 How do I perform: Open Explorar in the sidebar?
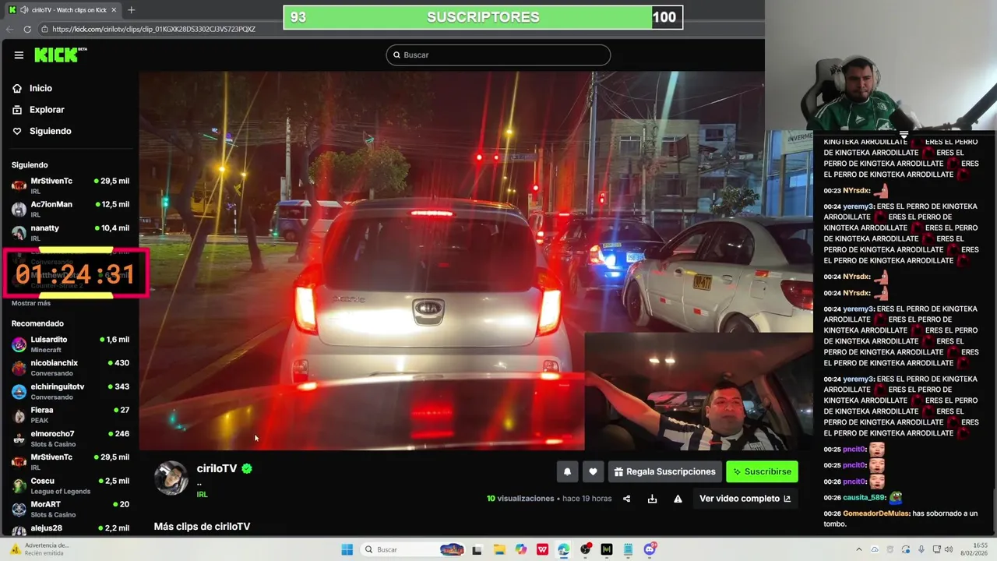[x=47, y=110]
